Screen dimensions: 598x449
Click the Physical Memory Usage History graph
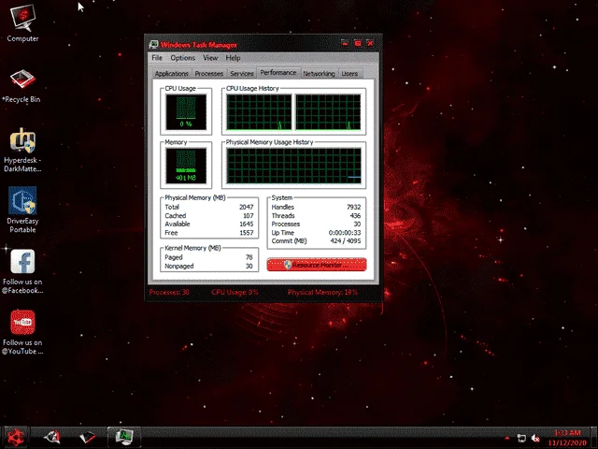[x=293, y=166]
